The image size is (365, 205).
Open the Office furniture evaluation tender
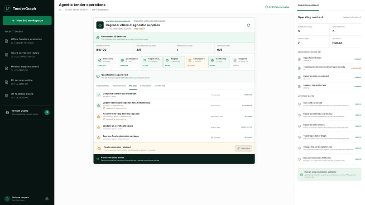pyautogui.click(x=27, y=41)
